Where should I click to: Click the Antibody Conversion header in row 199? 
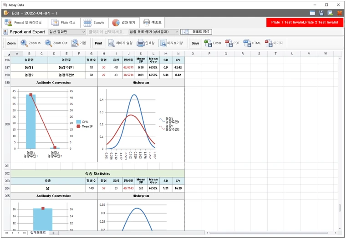[x=54, y=83]
